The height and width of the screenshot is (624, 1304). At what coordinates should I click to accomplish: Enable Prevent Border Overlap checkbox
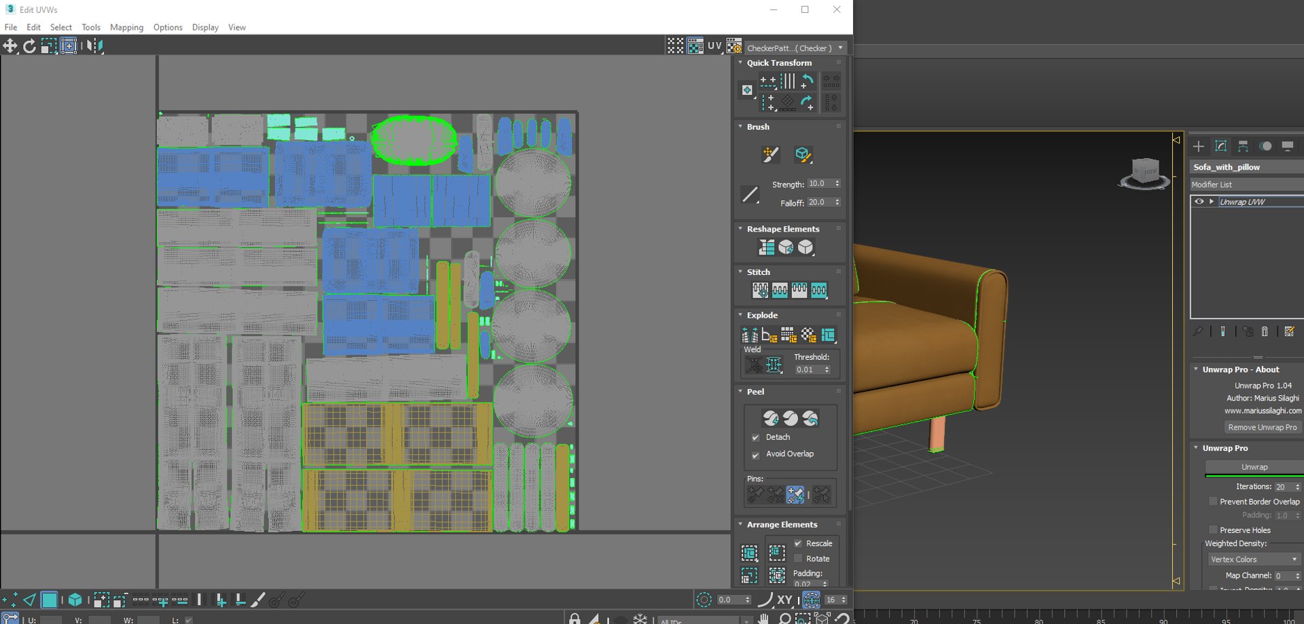tap(1213, 501)
